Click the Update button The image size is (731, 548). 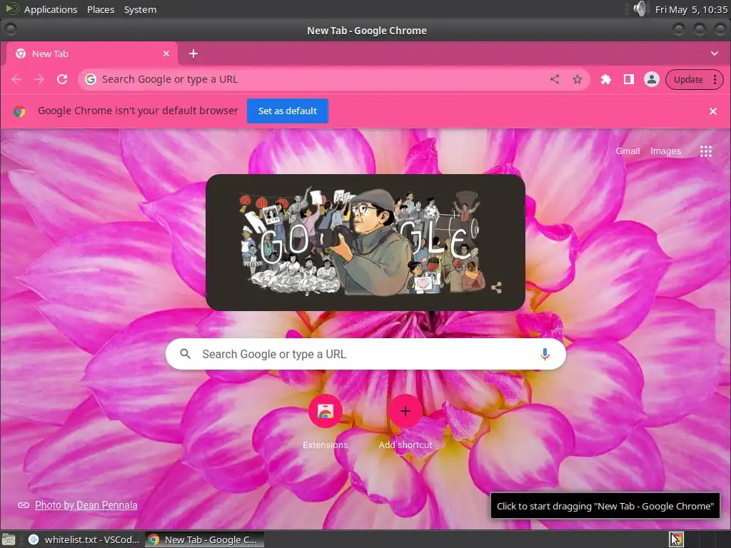point(688,79)
